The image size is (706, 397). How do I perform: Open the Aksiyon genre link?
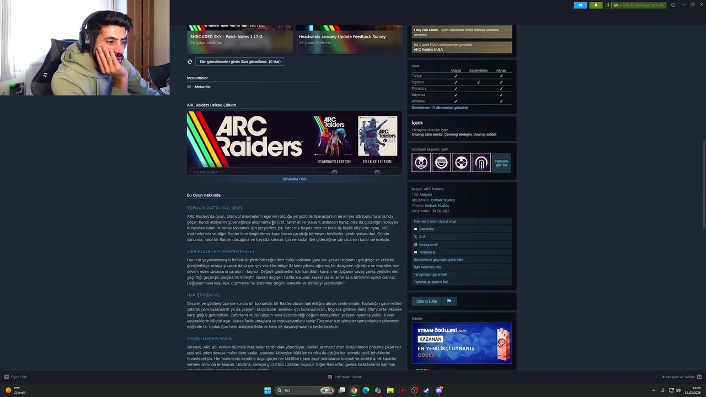coord(426,195)
